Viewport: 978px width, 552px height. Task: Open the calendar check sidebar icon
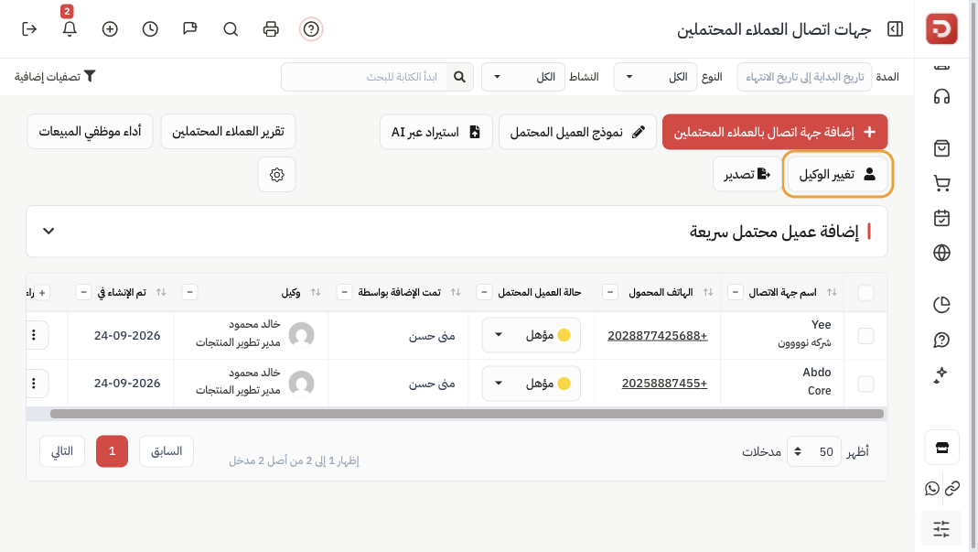click(x=941, y=218)
